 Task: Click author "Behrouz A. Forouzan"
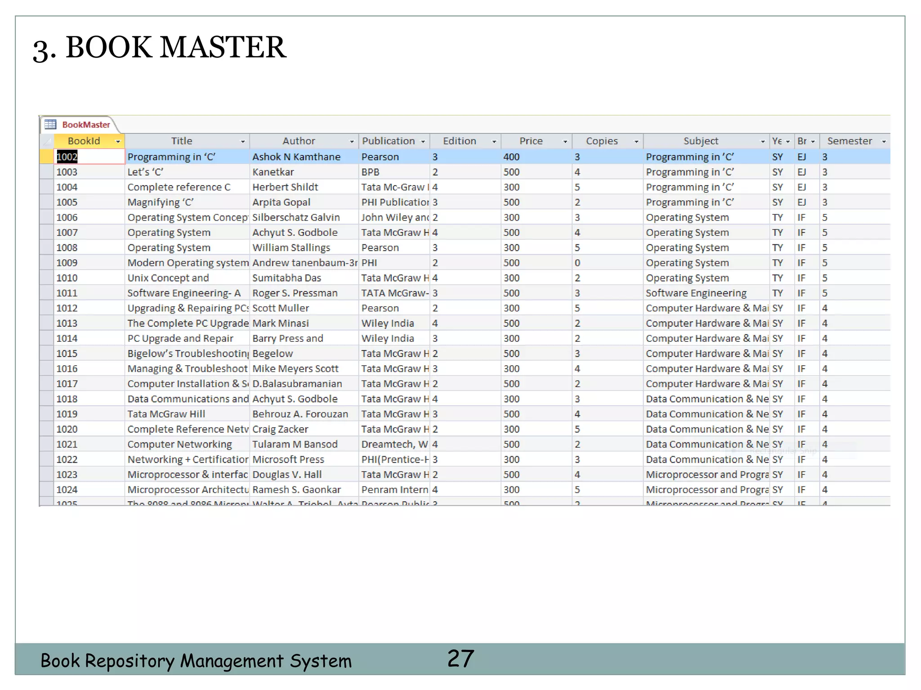(300, 414)
